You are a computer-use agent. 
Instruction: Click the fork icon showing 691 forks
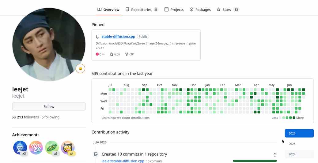(127, 54)
